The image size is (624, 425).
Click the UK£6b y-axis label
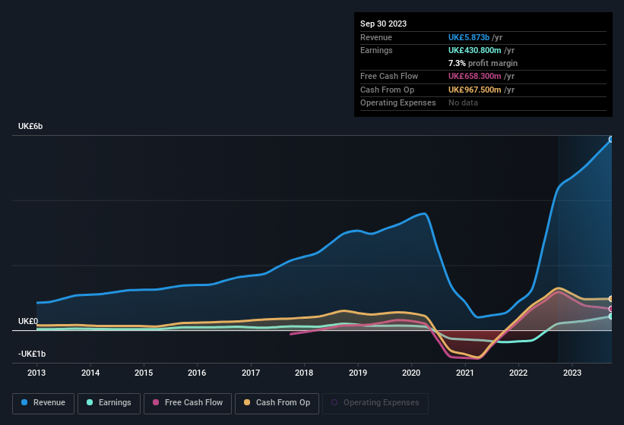coord(30,126)
